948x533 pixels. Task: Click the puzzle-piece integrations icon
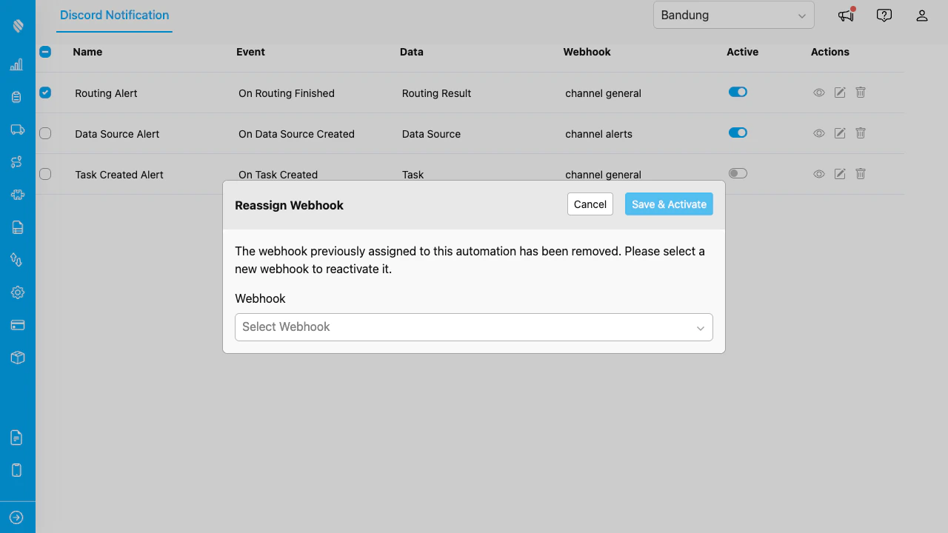click(x=16, y=194)
